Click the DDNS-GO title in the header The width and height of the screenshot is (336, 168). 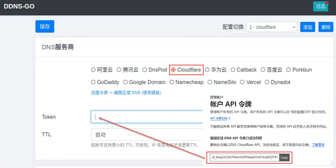(19, 6)
